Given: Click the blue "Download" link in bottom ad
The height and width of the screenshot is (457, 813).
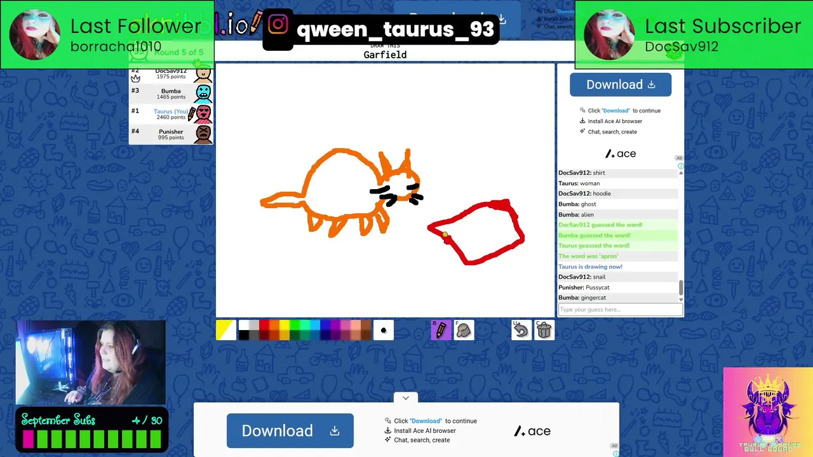Looking at the screenshot, I should tap(426, 421).
